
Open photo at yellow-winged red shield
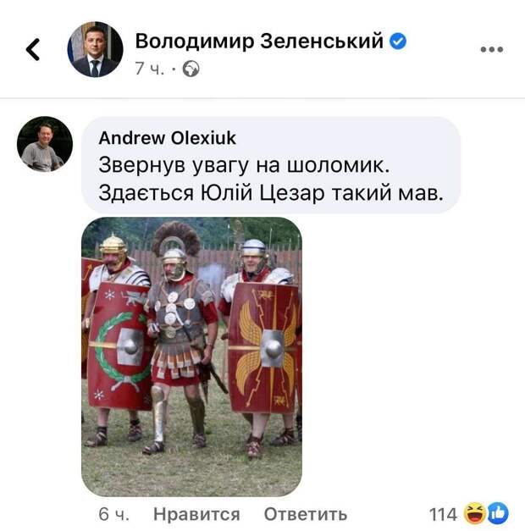click(264, 348)
